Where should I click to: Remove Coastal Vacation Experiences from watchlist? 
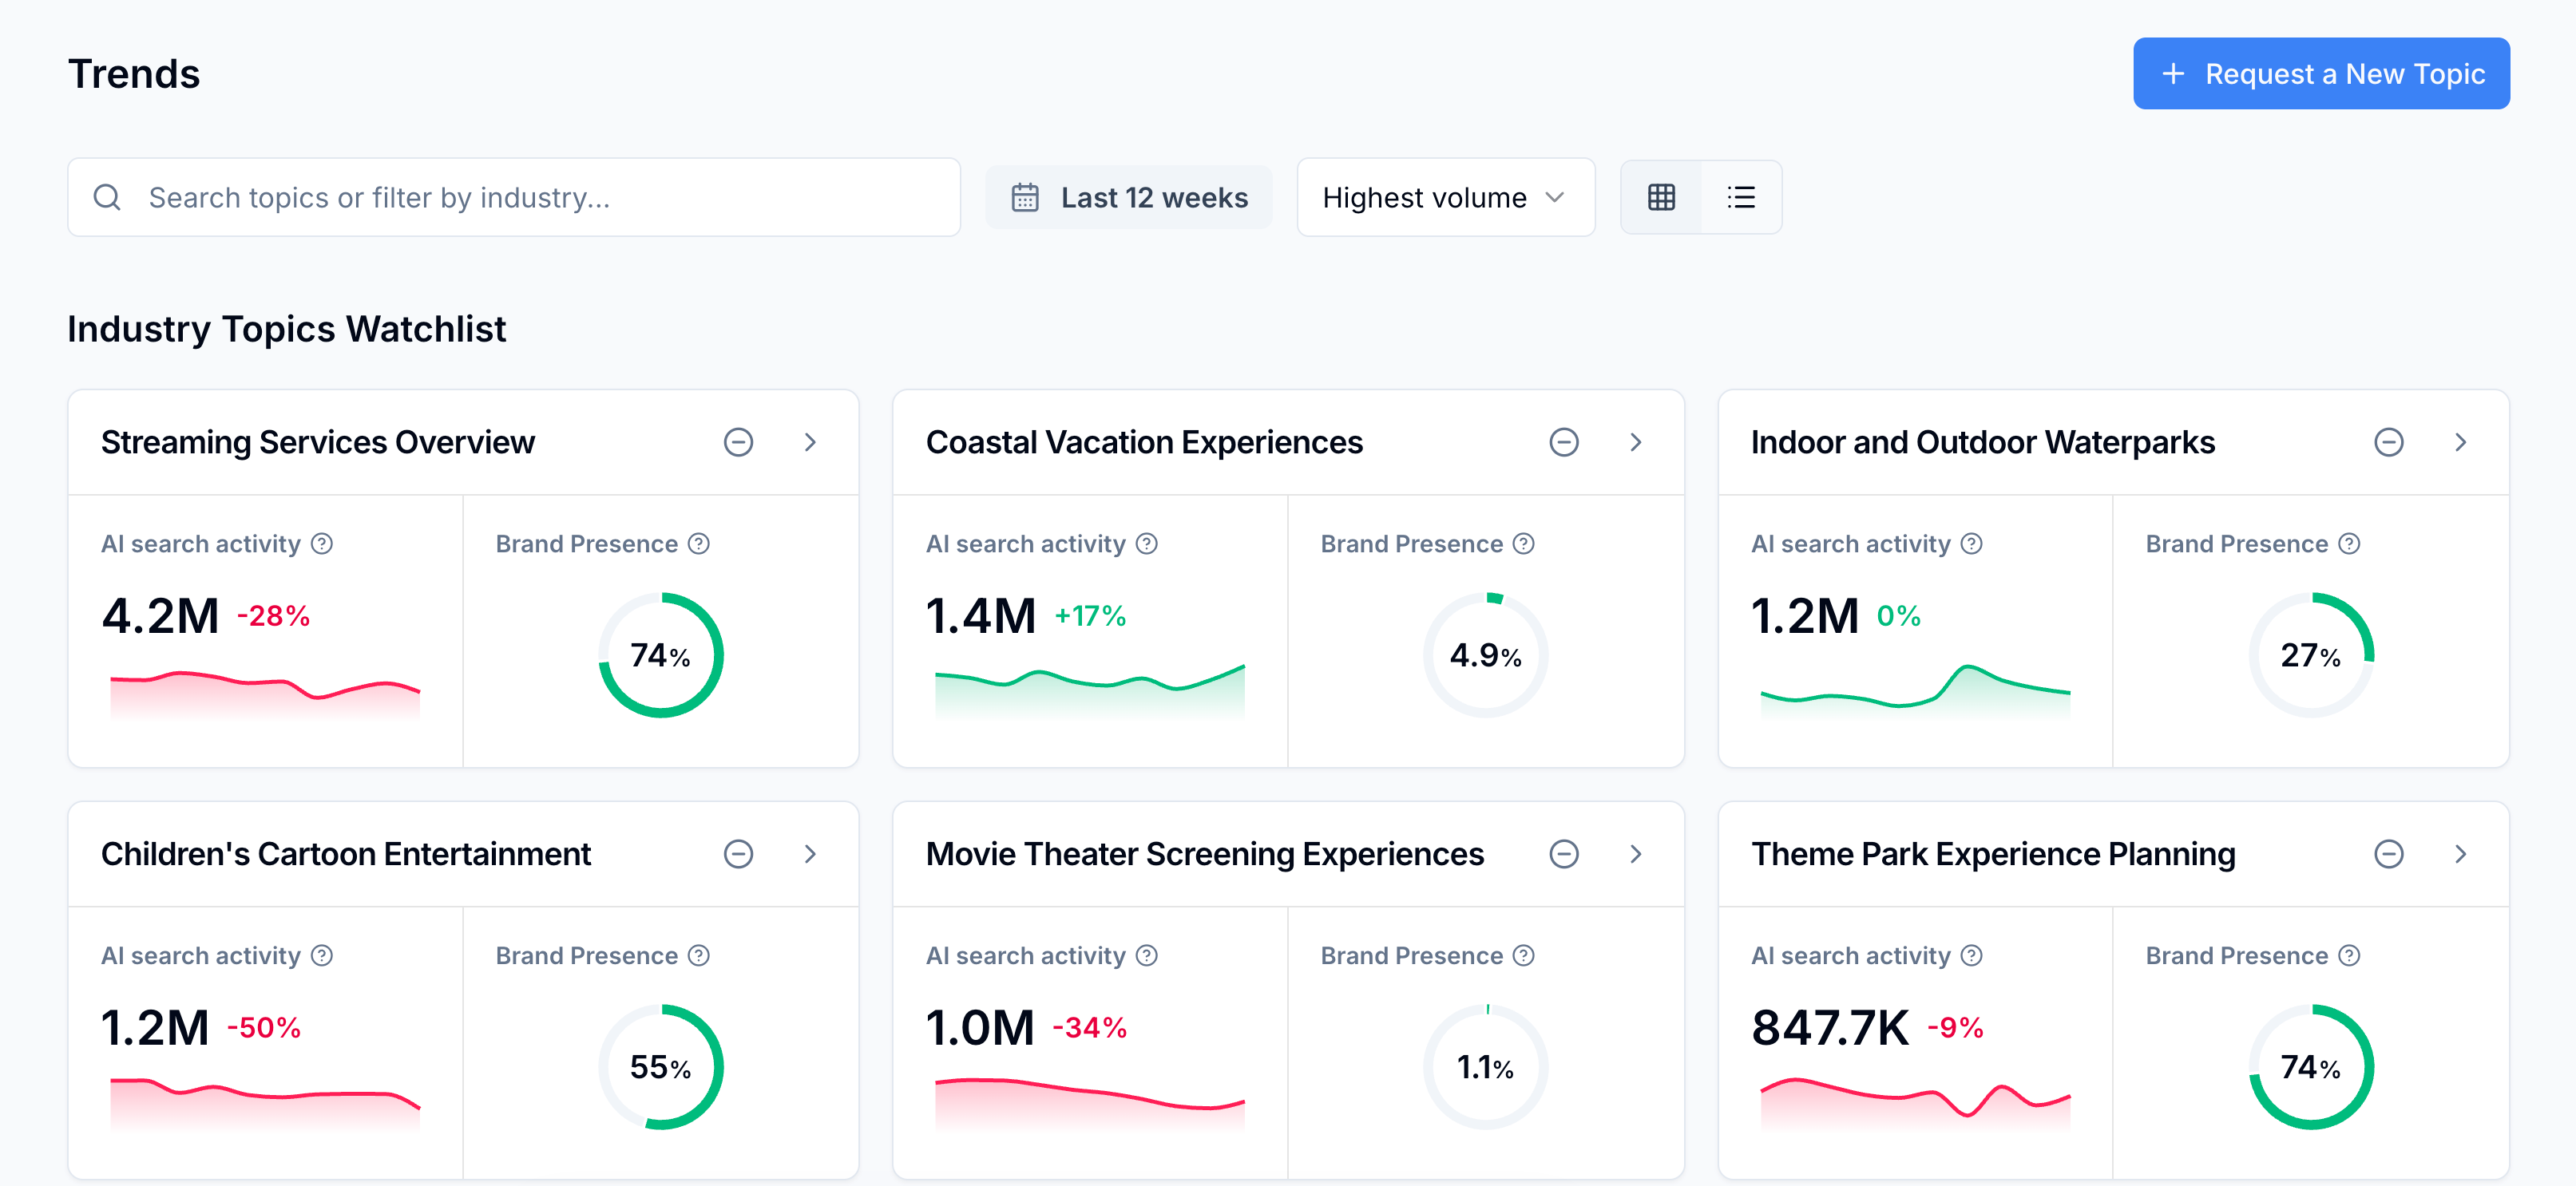[1564, 441]
